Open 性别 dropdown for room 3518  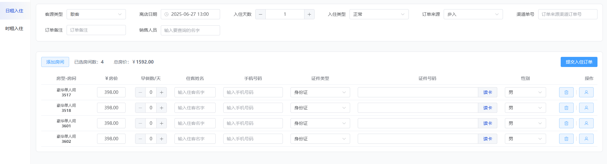point(525,108)
